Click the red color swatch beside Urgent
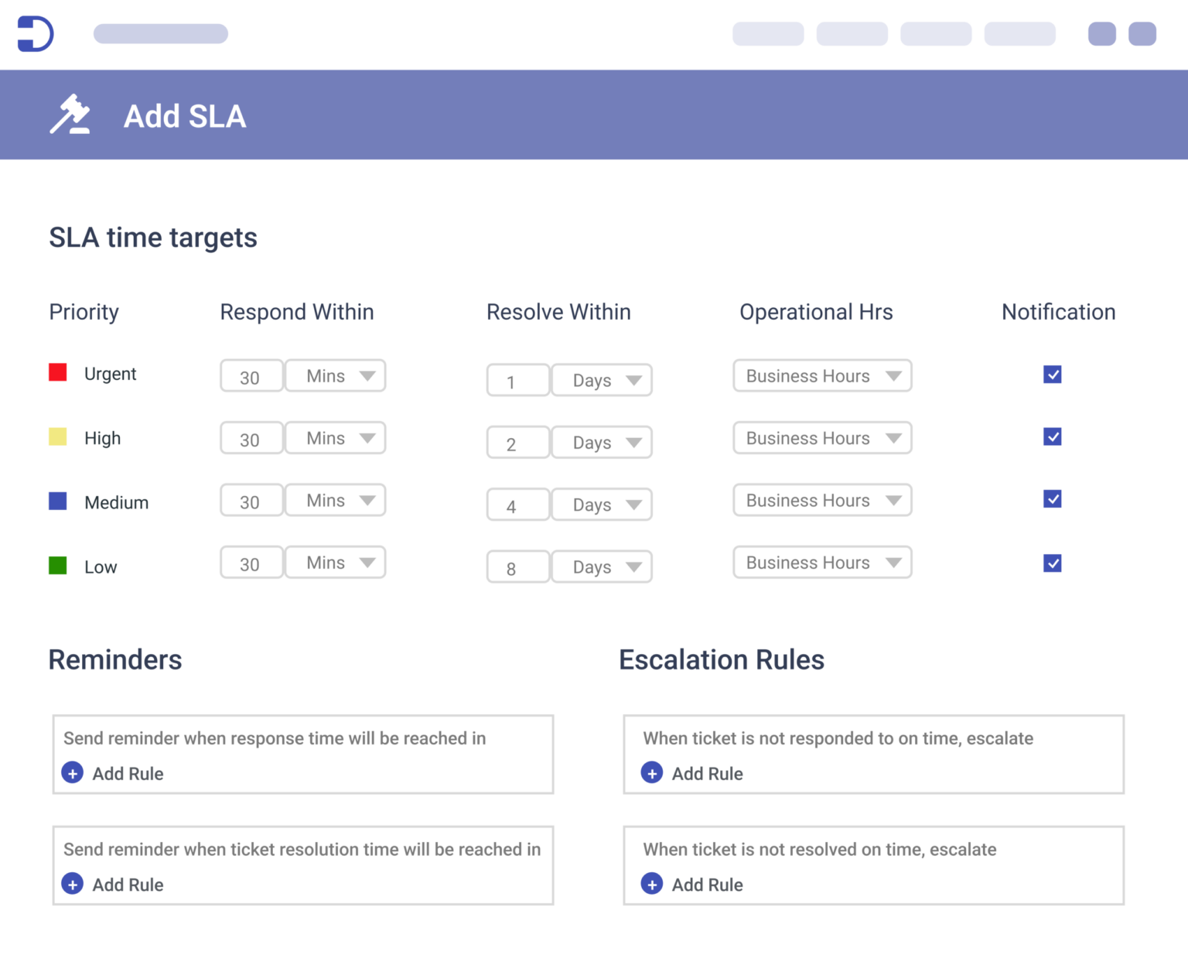The height and width of the screenshot is (955, 1188). [x=57, y=372]
